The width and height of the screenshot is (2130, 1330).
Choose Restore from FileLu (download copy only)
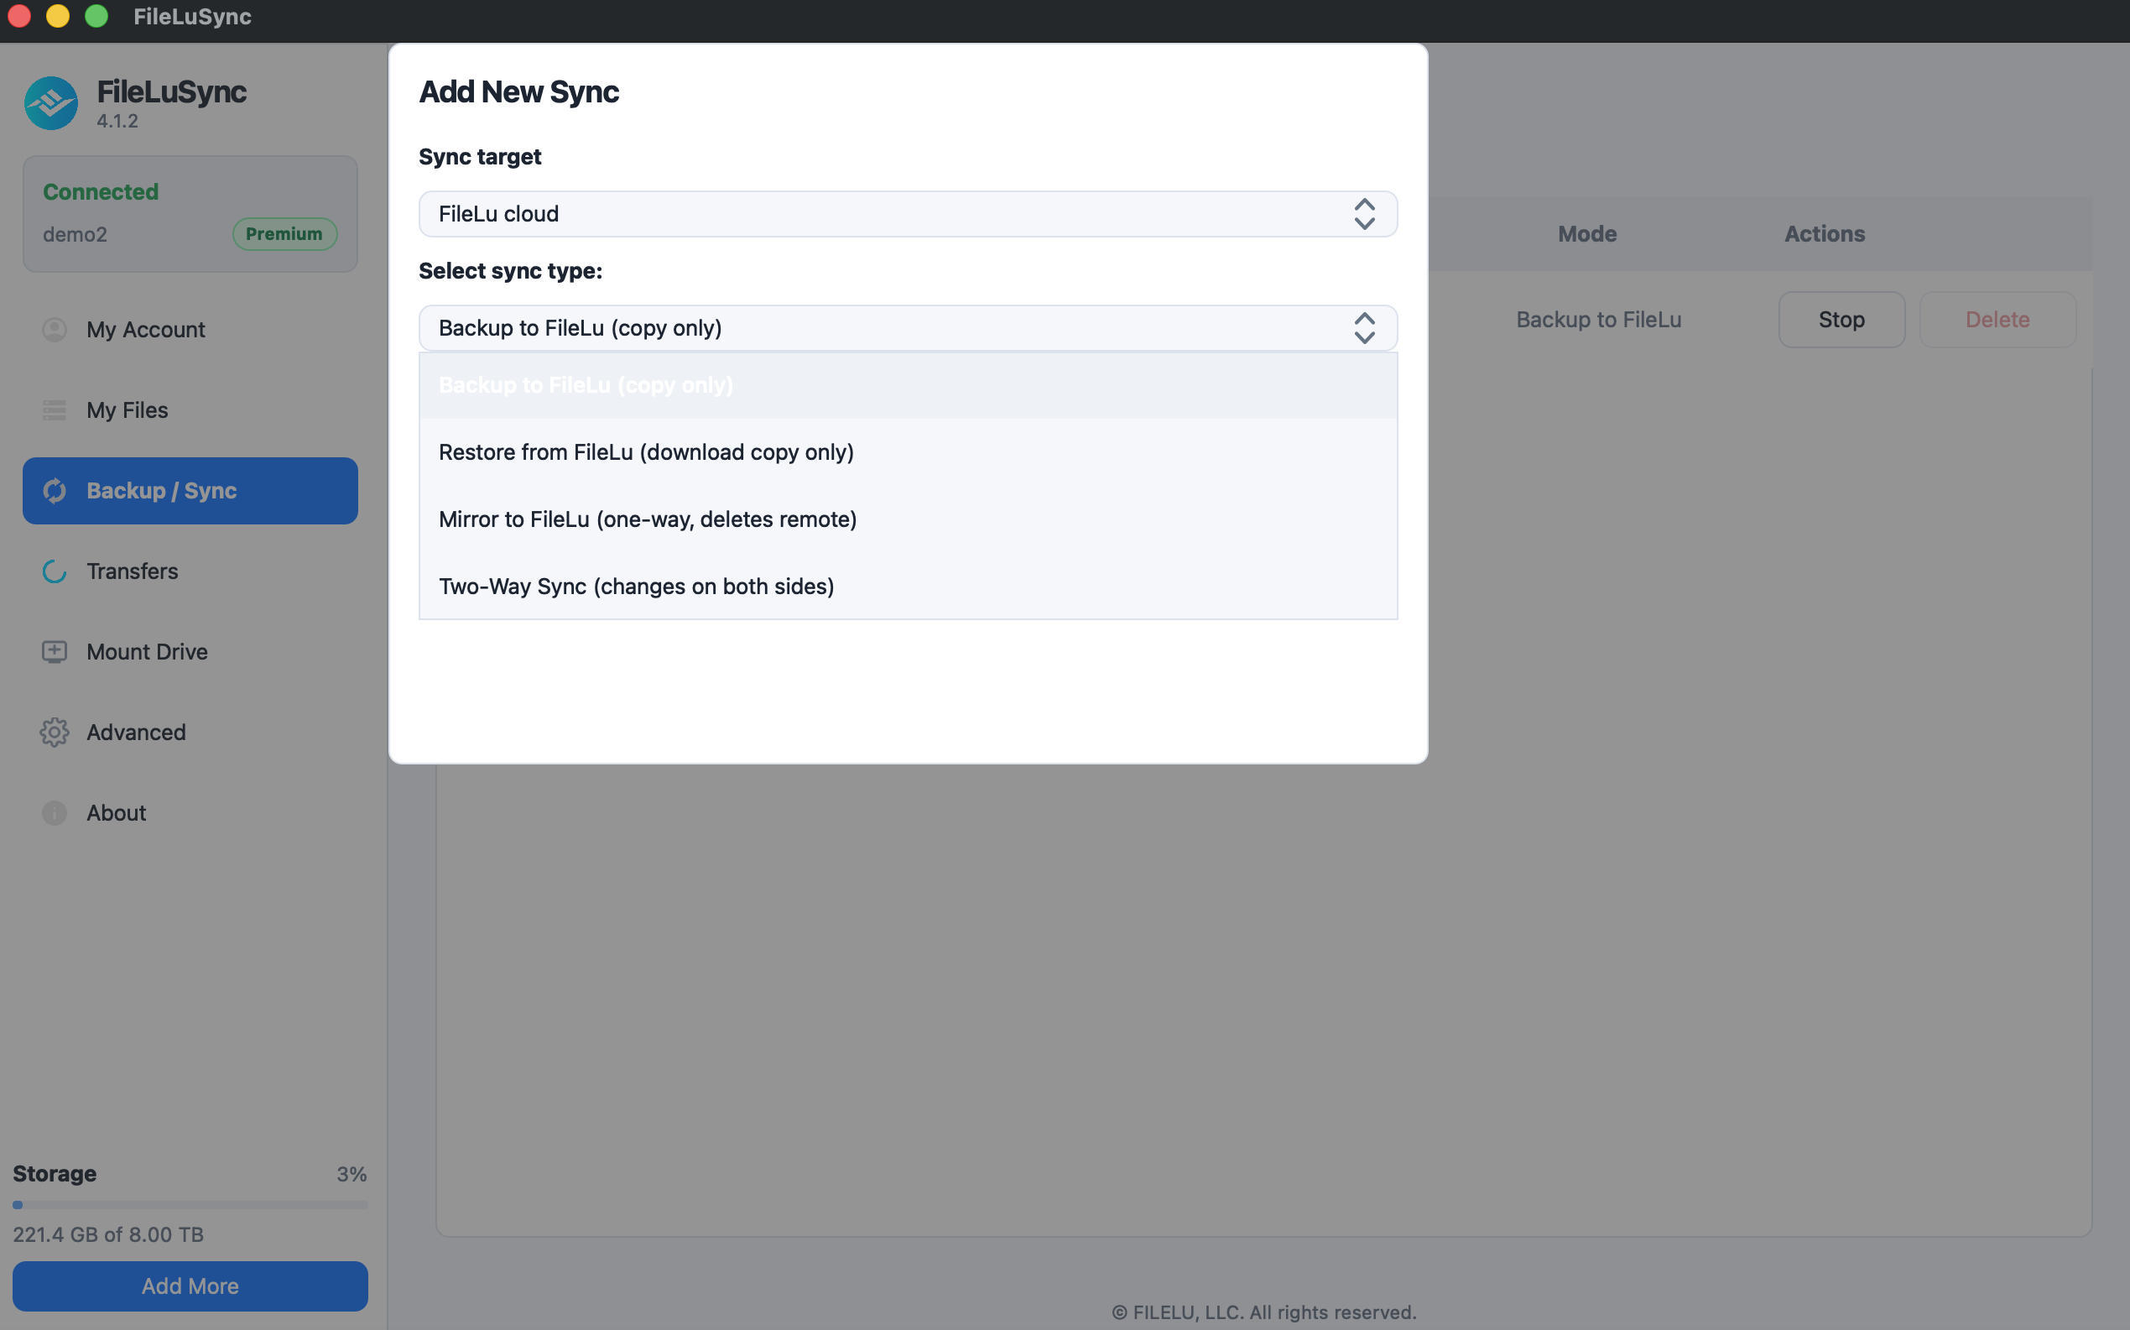908,452
